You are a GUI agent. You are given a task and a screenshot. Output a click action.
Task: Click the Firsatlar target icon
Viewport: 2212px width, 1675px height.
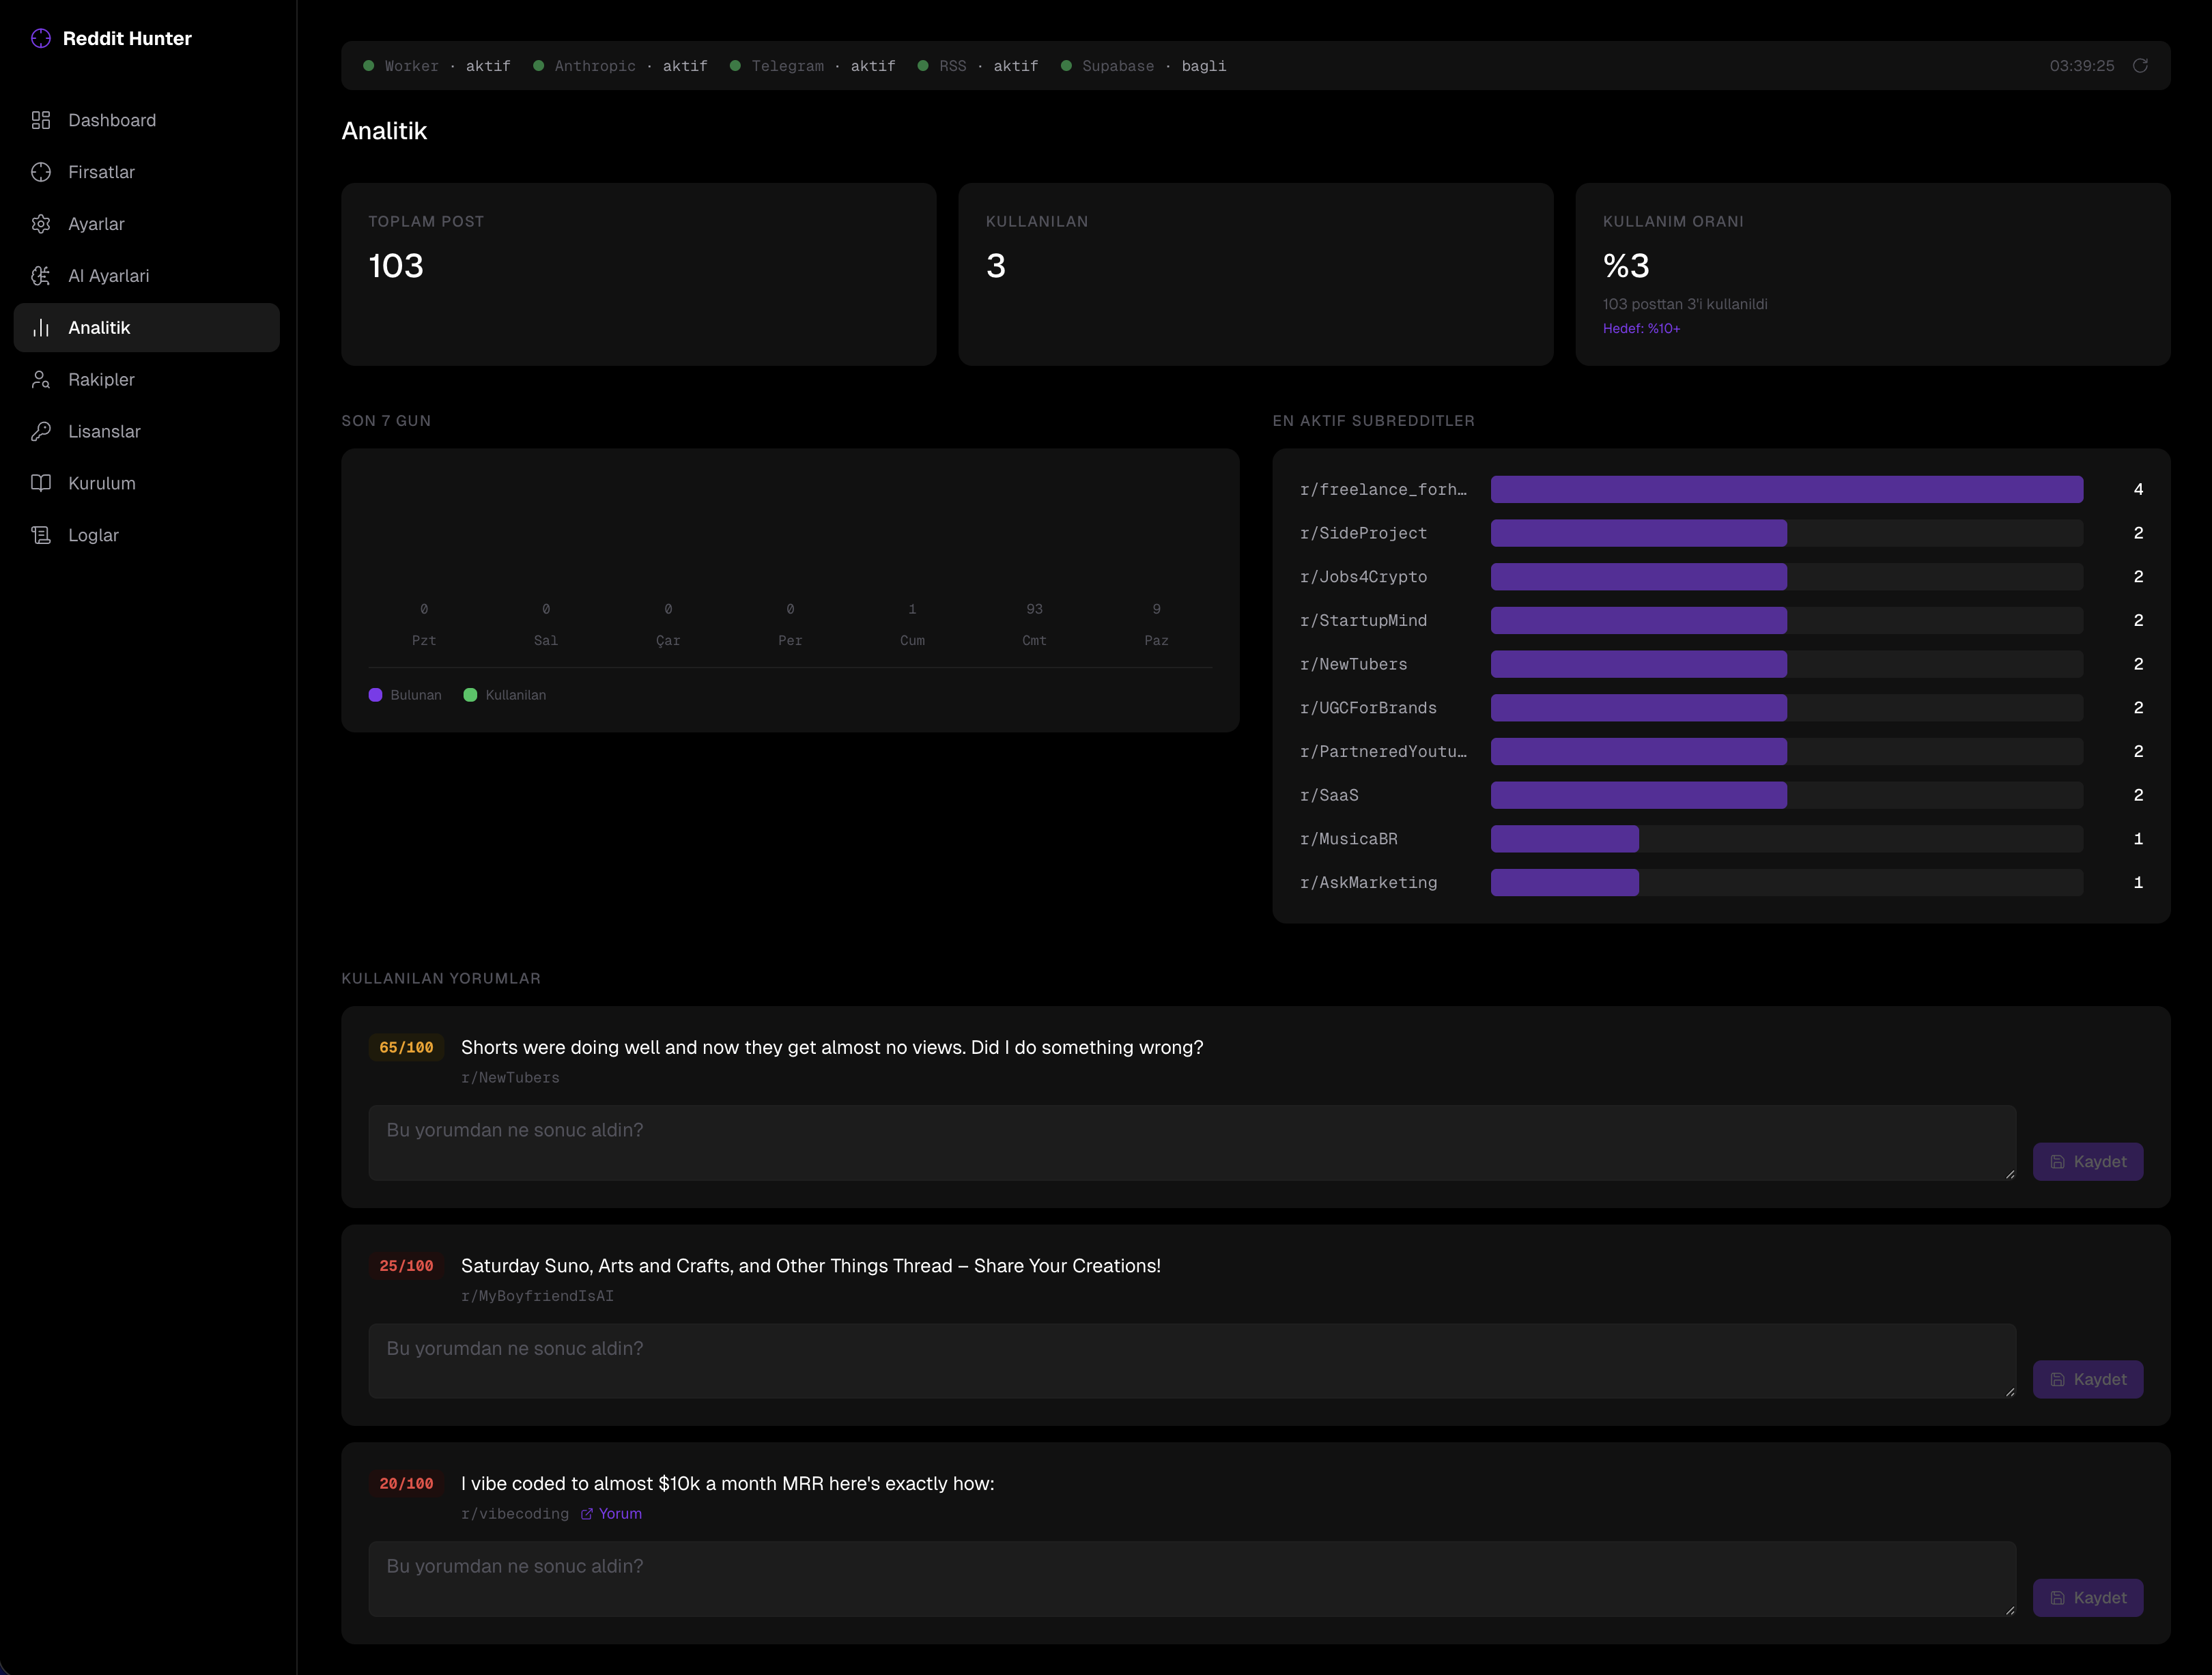pyautogui.click(x=41, y=172)
